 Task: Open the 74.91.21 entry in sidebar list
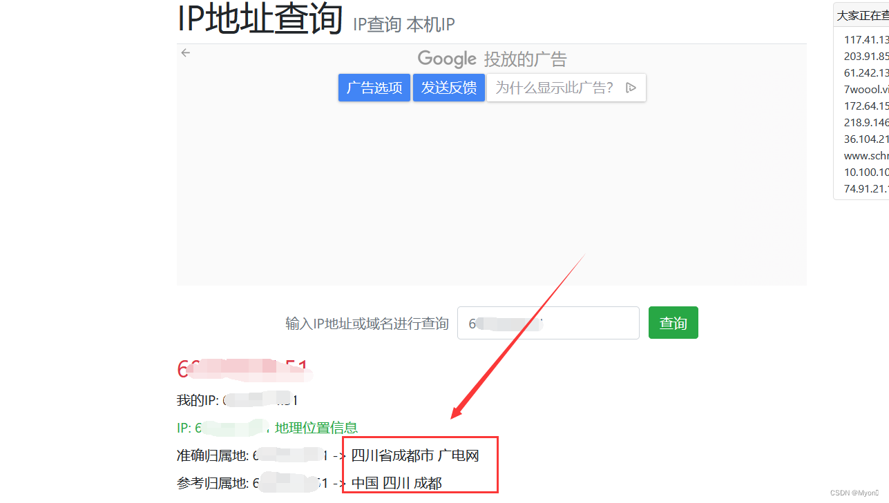point(866,188)
